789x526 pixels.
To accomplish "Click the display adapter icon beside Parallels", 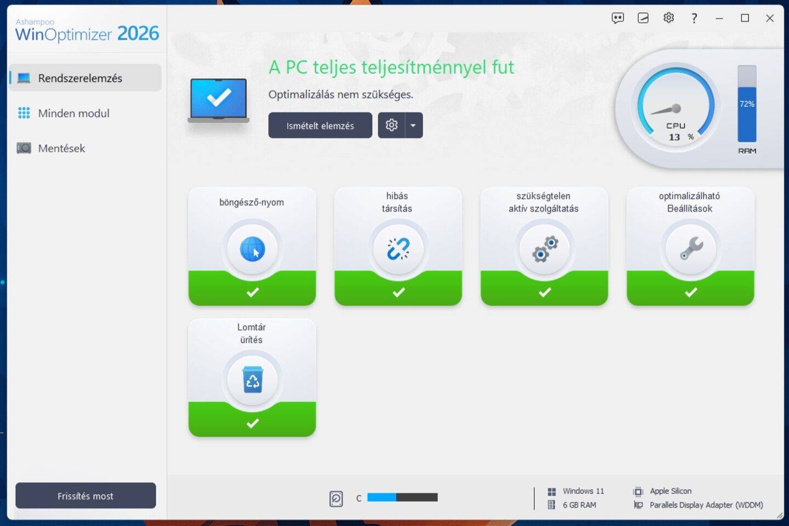I will 638,505.
